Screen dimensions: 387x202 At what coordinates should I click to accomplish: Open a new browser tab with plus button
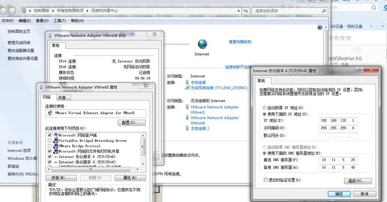tap(383, 26)
